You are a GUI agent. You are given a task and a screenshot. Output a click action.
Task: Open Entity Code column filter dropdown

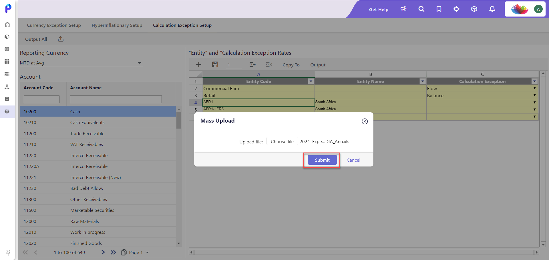(x=311, y=82)
